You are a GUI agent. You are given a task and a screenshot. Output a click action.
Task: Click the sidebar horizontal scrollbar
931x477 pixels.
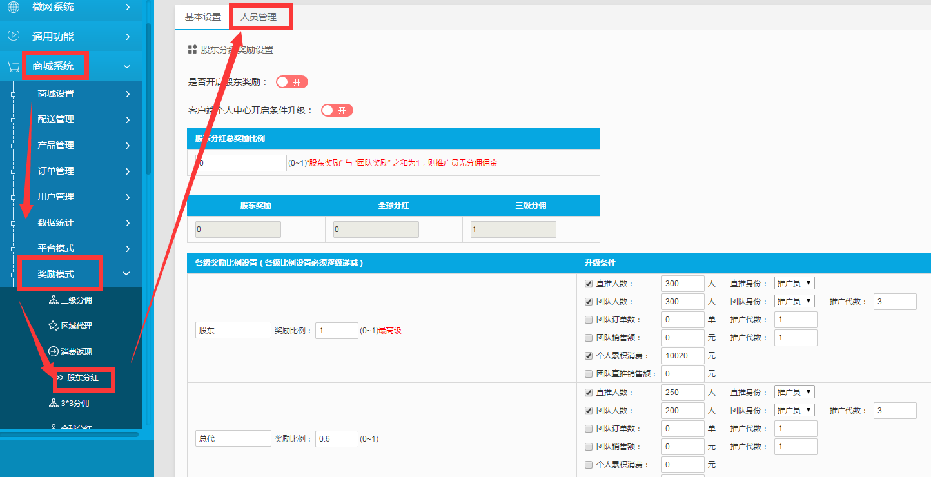click(69, 434)
